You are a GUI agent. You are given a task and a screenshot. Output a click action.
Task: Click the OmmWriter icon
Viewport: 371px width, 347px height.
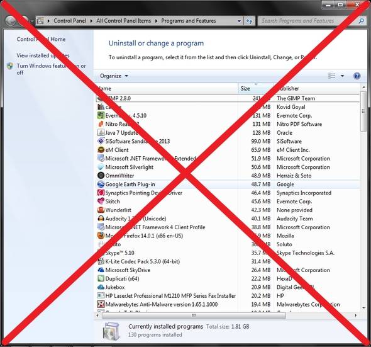click(101, 176)
